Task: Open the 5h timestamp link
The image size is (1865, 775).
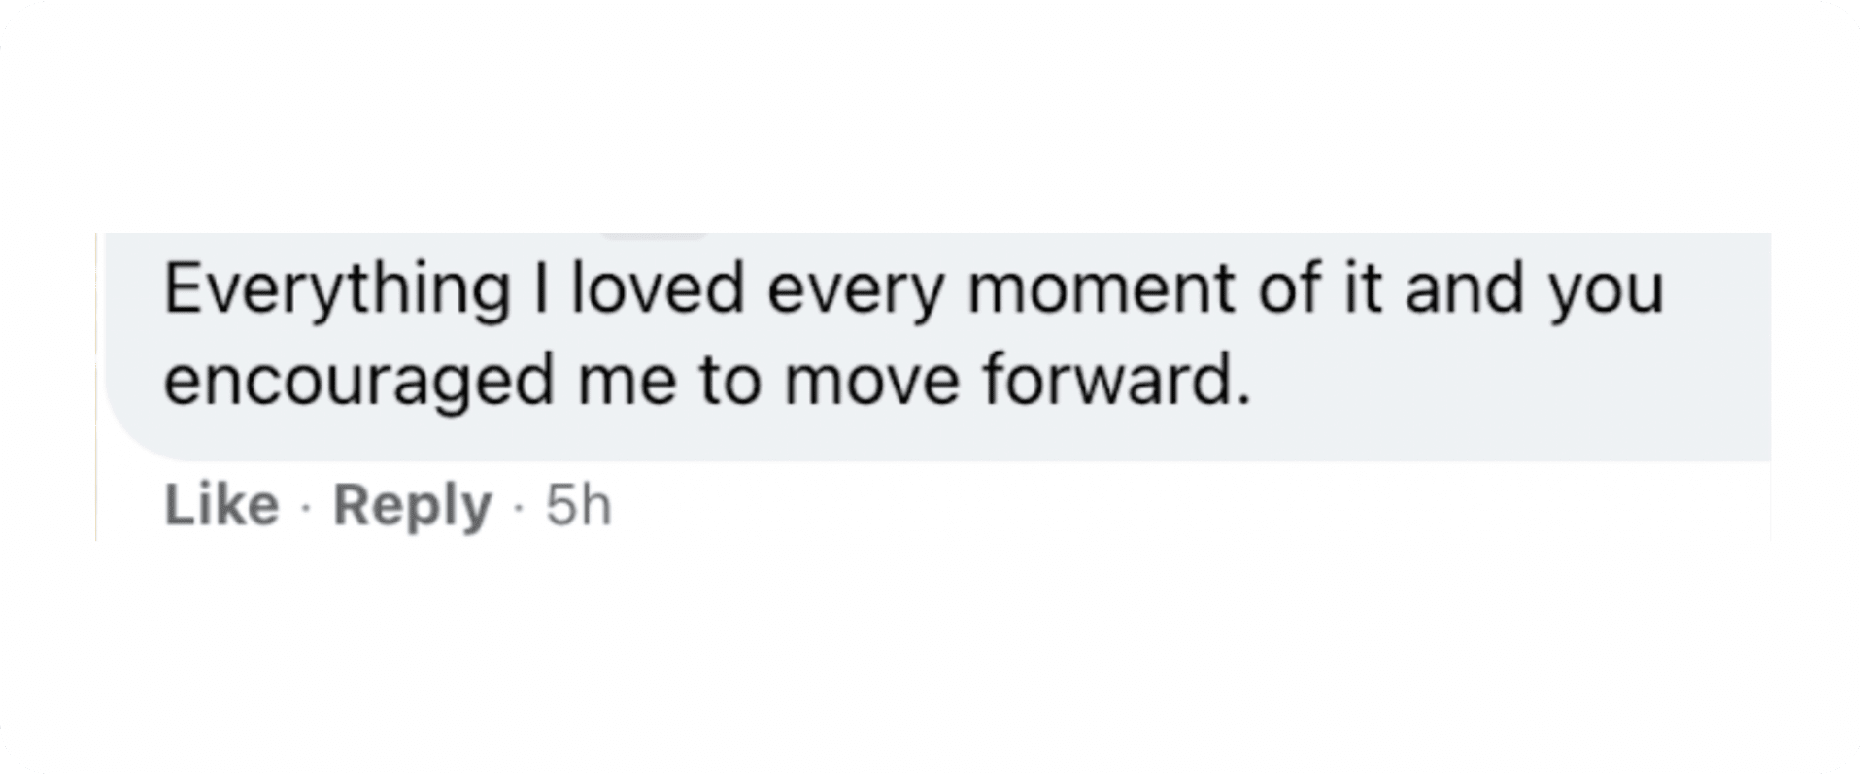Action: [x=579, y=506]
